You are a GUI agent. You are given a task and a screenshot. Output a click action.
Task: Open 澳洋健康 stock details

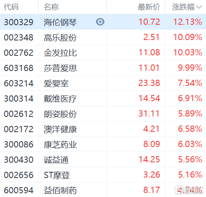pos(60,129)
